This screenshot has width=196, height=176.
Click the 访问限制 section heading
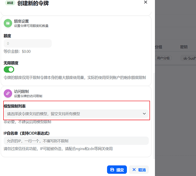click(21, 91)
